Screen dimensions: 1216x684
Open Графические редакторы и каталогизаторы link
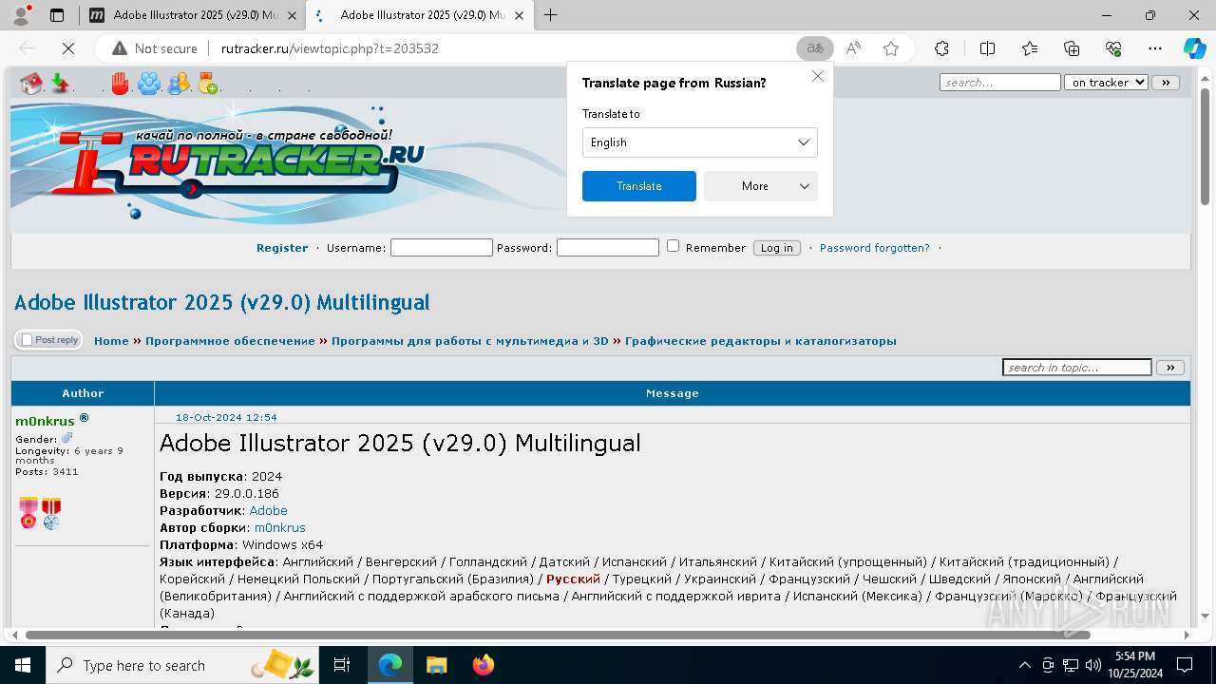pyautogui.click(x=760, y=341)
